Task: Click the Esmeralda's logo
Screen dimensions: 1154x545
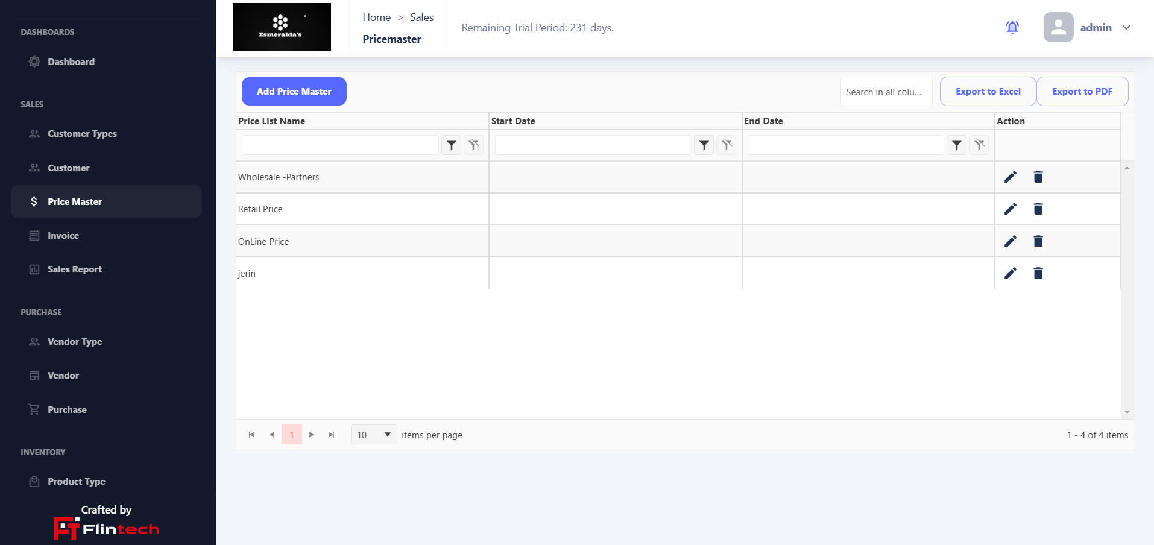Action: coord(282,27)
